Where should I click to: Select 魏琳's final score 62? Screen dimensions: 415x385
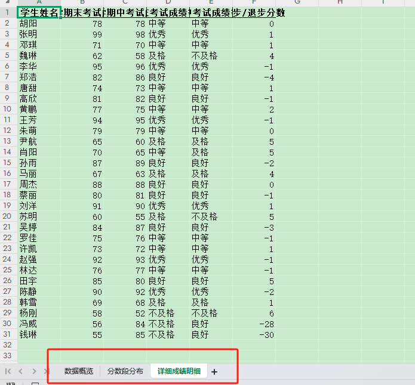pyautogui.click(x=82, y=55)
